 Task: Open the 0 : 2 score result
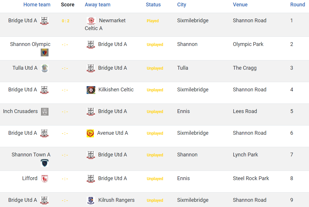tap(66, 21)
